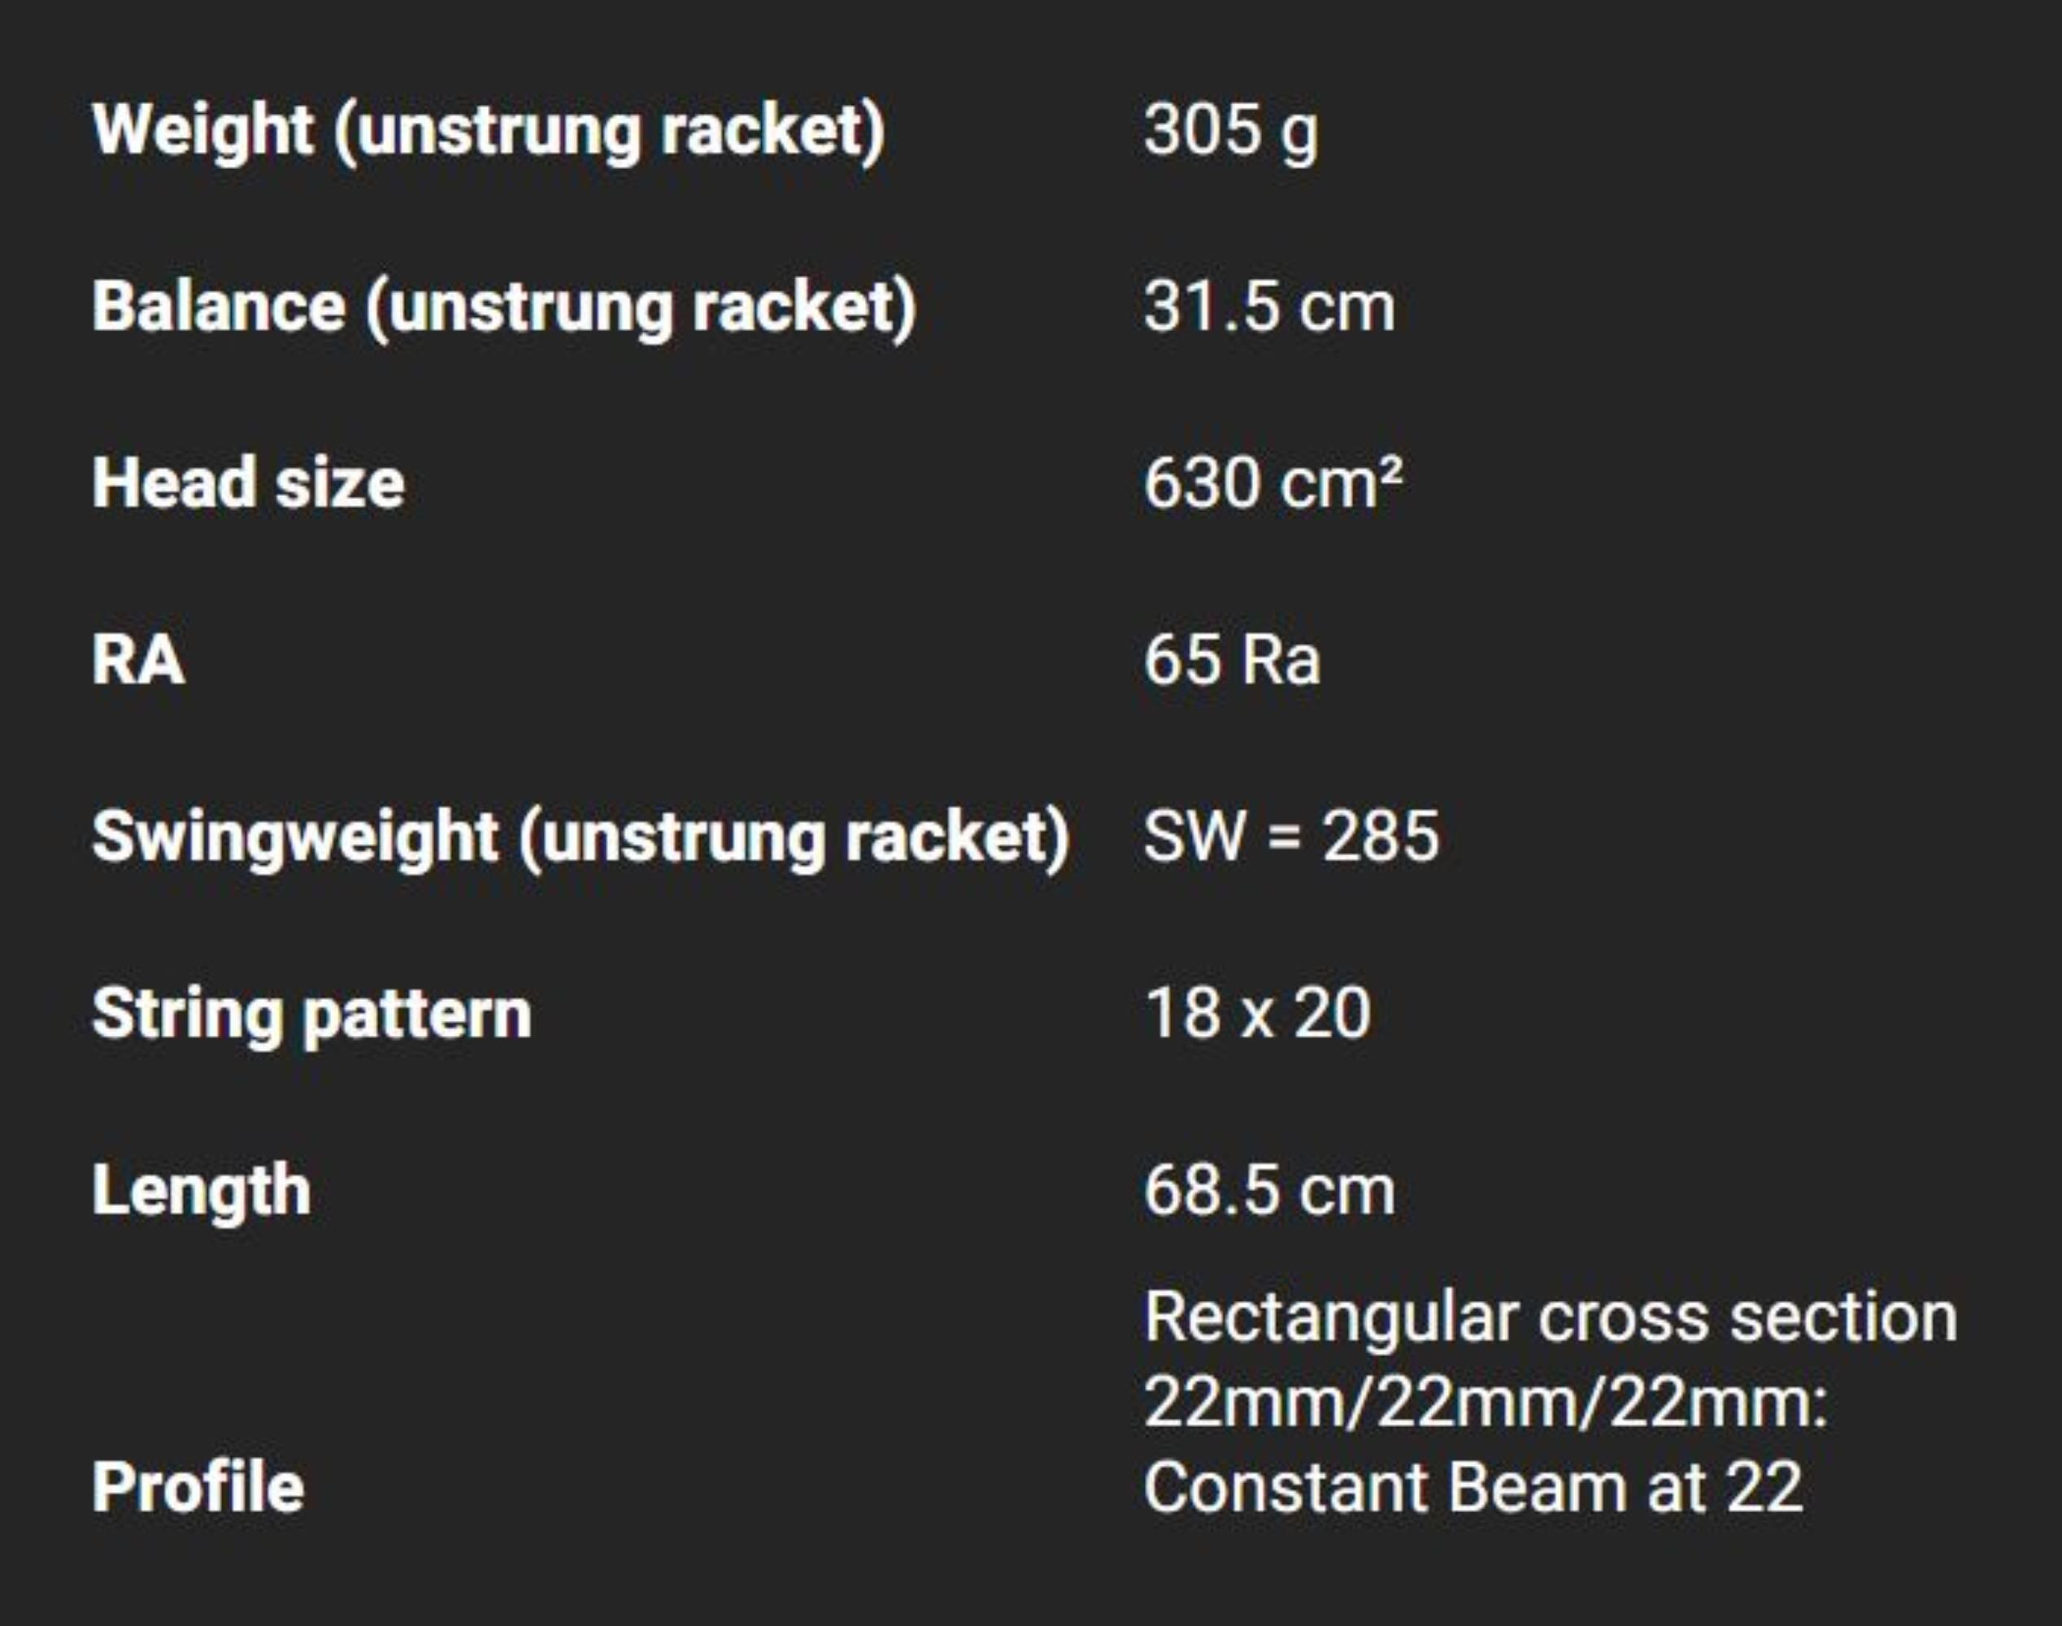Click the String pattern label

(x=311, y=1014)
